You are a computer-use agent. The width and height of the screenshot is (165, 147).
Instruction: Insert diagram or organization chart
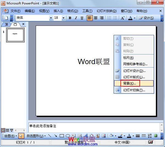click(x=92, y=136)
